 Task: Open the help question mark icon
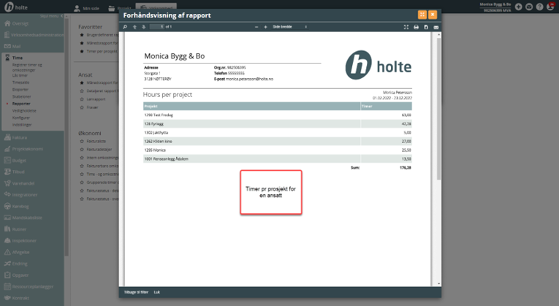pyautogui.click(x=539, y=7)
